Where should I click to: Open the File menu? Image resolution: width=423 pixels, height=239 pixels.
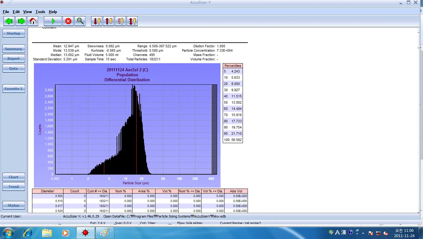coord(6,12)
